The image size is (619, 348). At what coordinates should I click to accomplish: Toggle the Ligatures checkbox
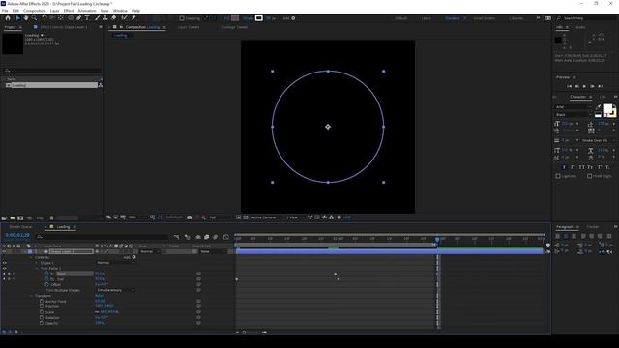tap(558, 176)
